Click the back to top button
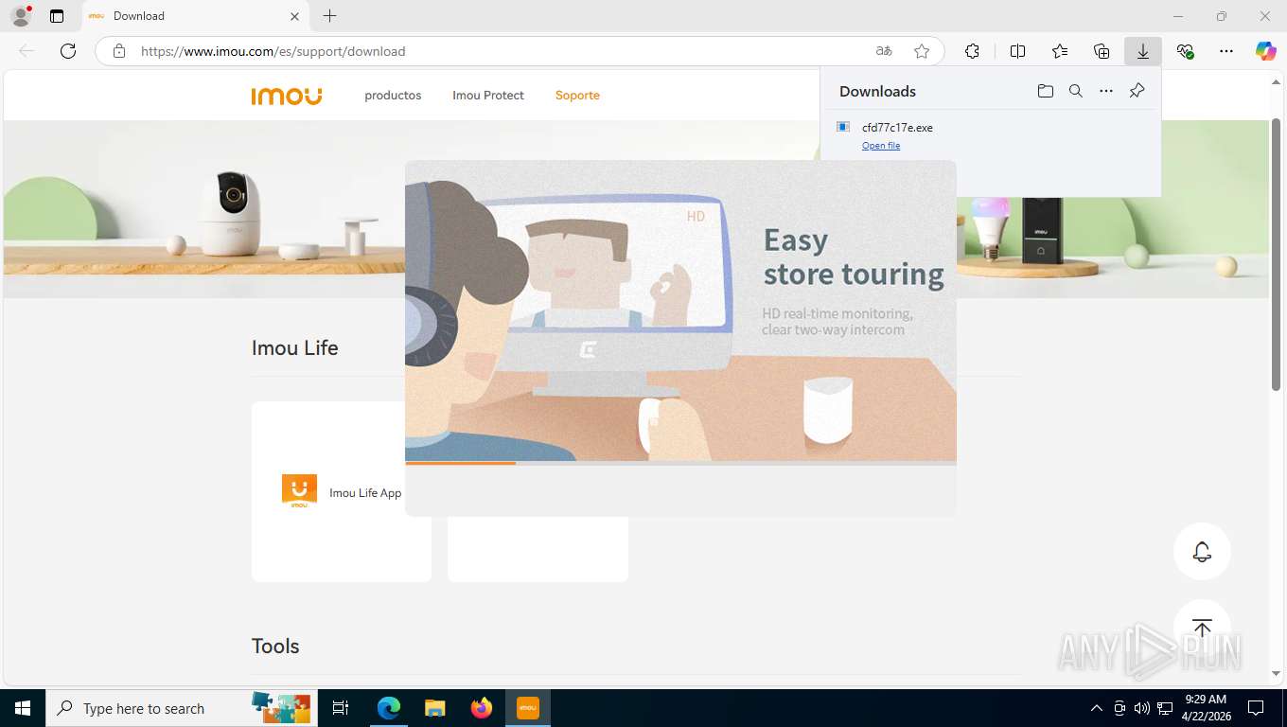 [1202, 628]
